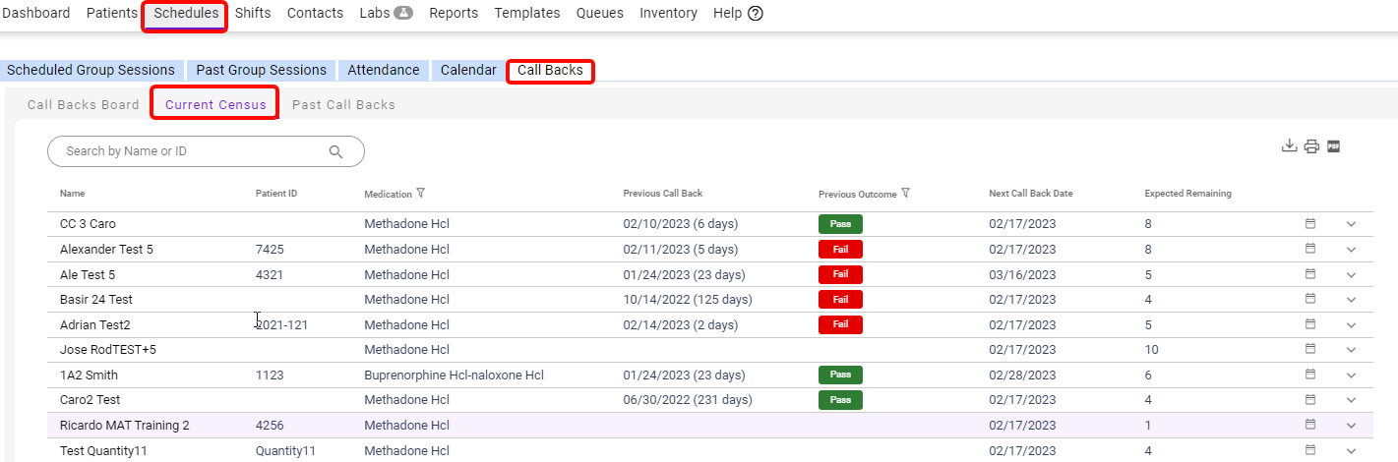Go to the Attendance tab
Image resolution: width=1398 pixels, height=462 pixels.
pyautogui.click(x=384, y=71)
